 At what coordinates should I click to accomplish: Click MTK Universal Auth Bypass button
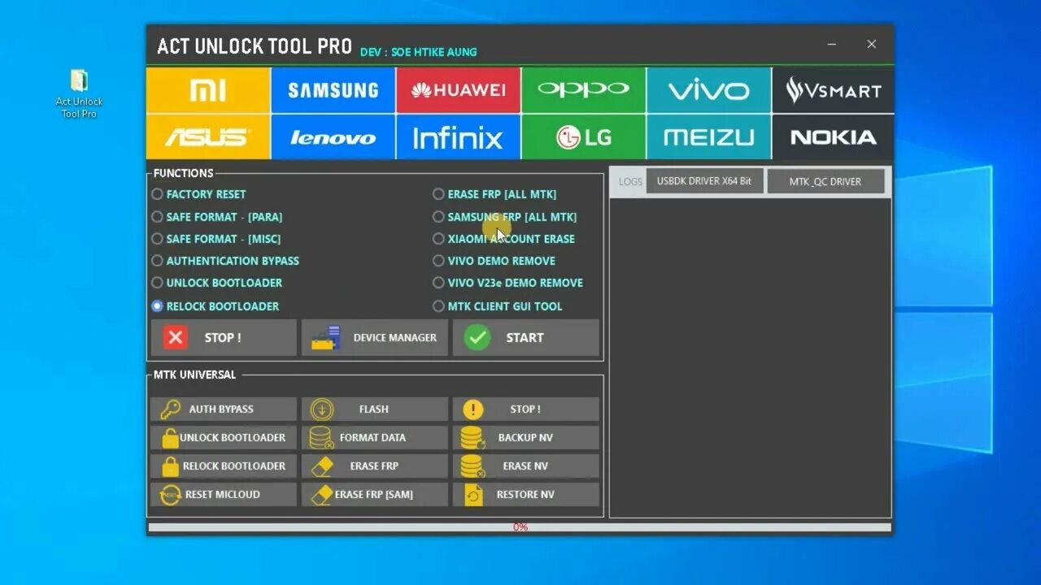pos(224,409)
